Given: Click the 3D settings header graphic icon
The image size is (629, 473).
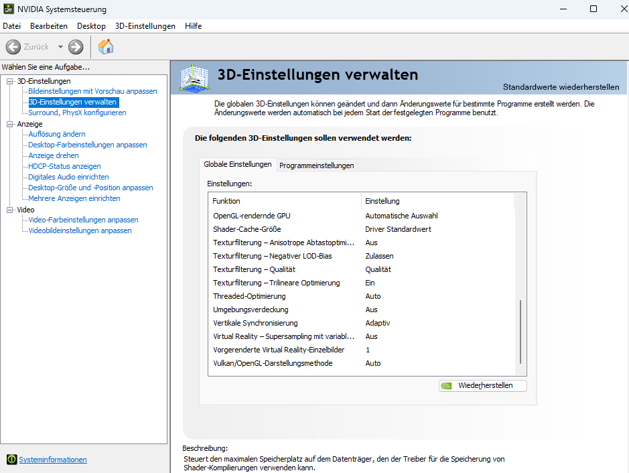Looking at the screenshot, I should [x=194, y=78].
